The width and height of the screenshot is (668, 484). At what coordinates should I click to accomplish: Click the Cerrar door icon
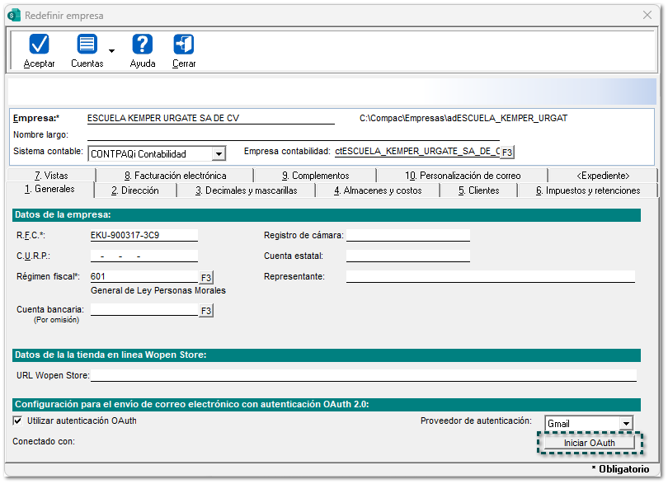pos(184,45)
